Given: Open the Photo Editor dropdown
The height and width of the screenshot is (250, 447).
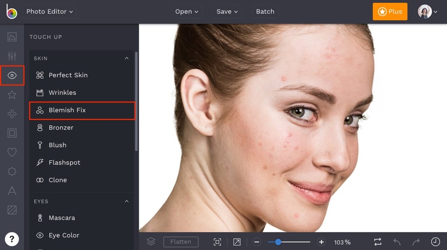Looking at the screenshot, I should pyautogui.click(x=49, y=12).
